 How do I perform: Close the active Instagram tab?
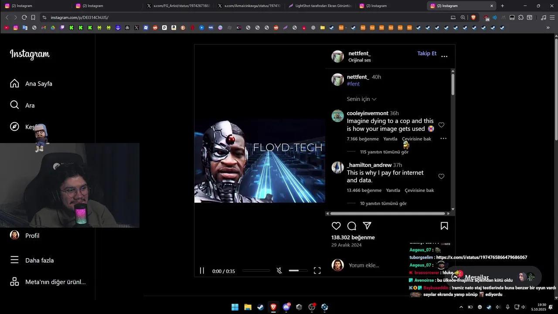pyautogui.click(x=492, y=6)
